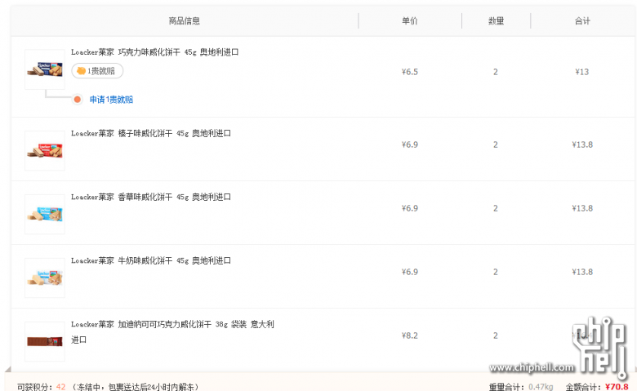Screen dimensions: 637x391
Task: Open the chocolate wafer product thumbnail
Action: (45, 69)
